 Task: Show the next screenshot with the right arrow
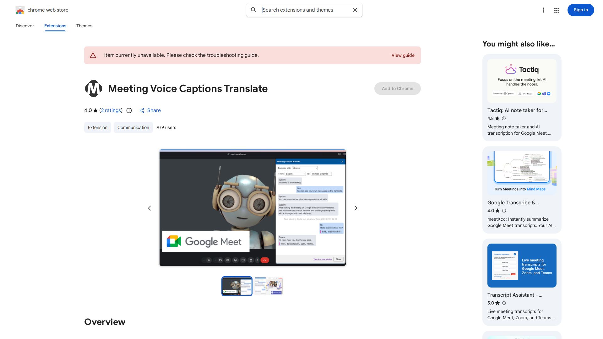[356, 208]
